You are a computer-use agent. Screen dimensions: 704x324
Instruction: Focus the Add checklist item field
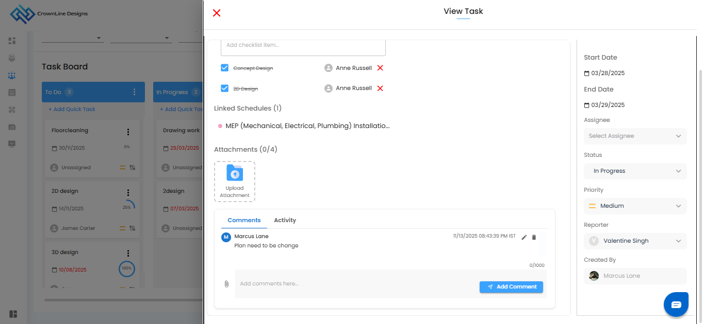303,45
